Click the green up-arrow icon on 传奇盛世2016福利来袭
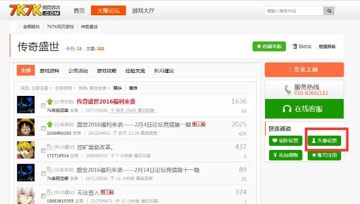The image size is (360, 204). click(50, 101)
